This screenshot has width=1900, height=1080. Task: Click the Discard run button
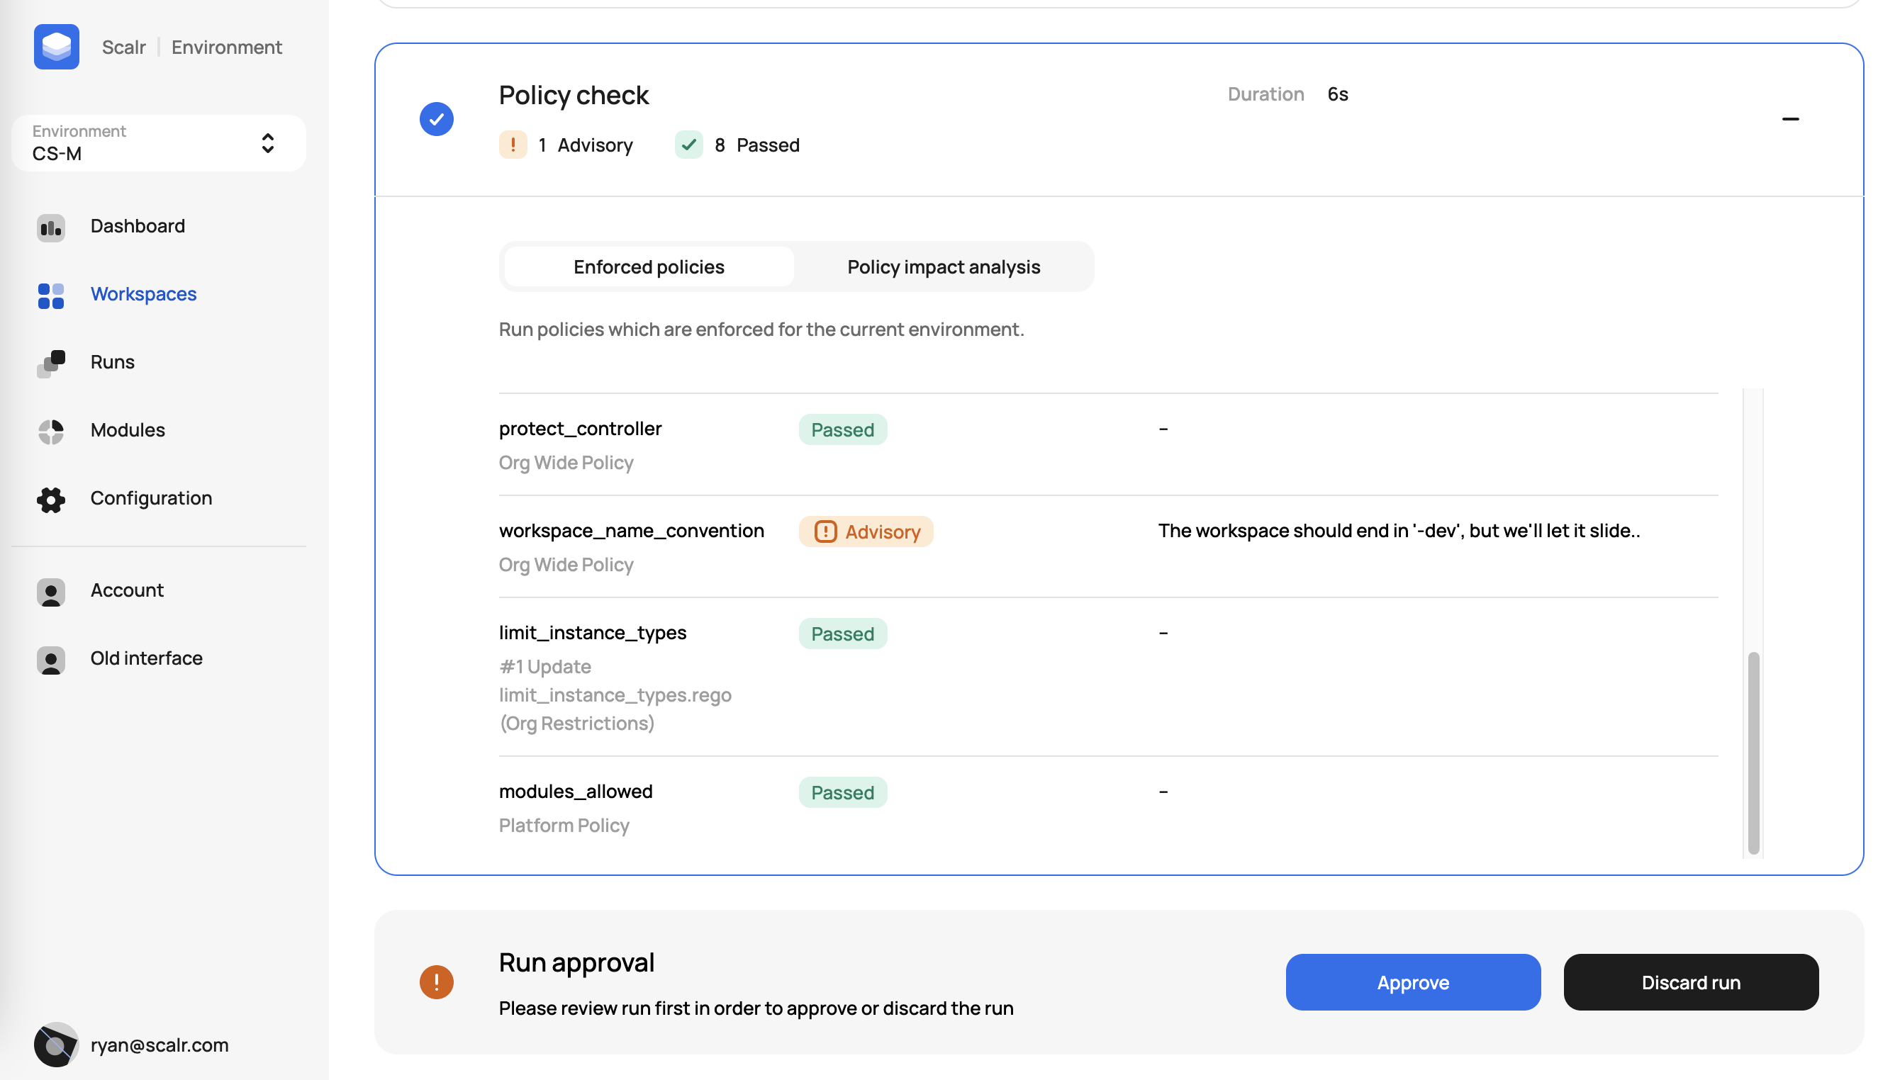point(1690,981)
